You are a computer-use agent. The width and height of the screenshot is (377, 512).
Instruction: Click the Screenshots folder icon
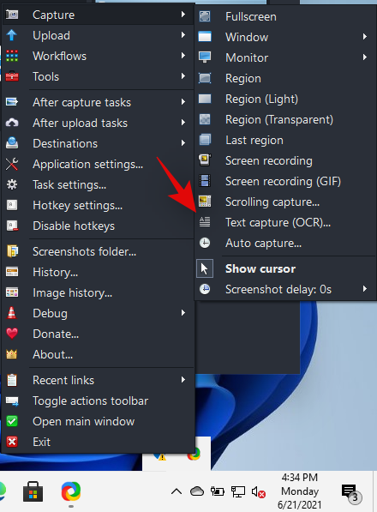click(x=12, y=251)
